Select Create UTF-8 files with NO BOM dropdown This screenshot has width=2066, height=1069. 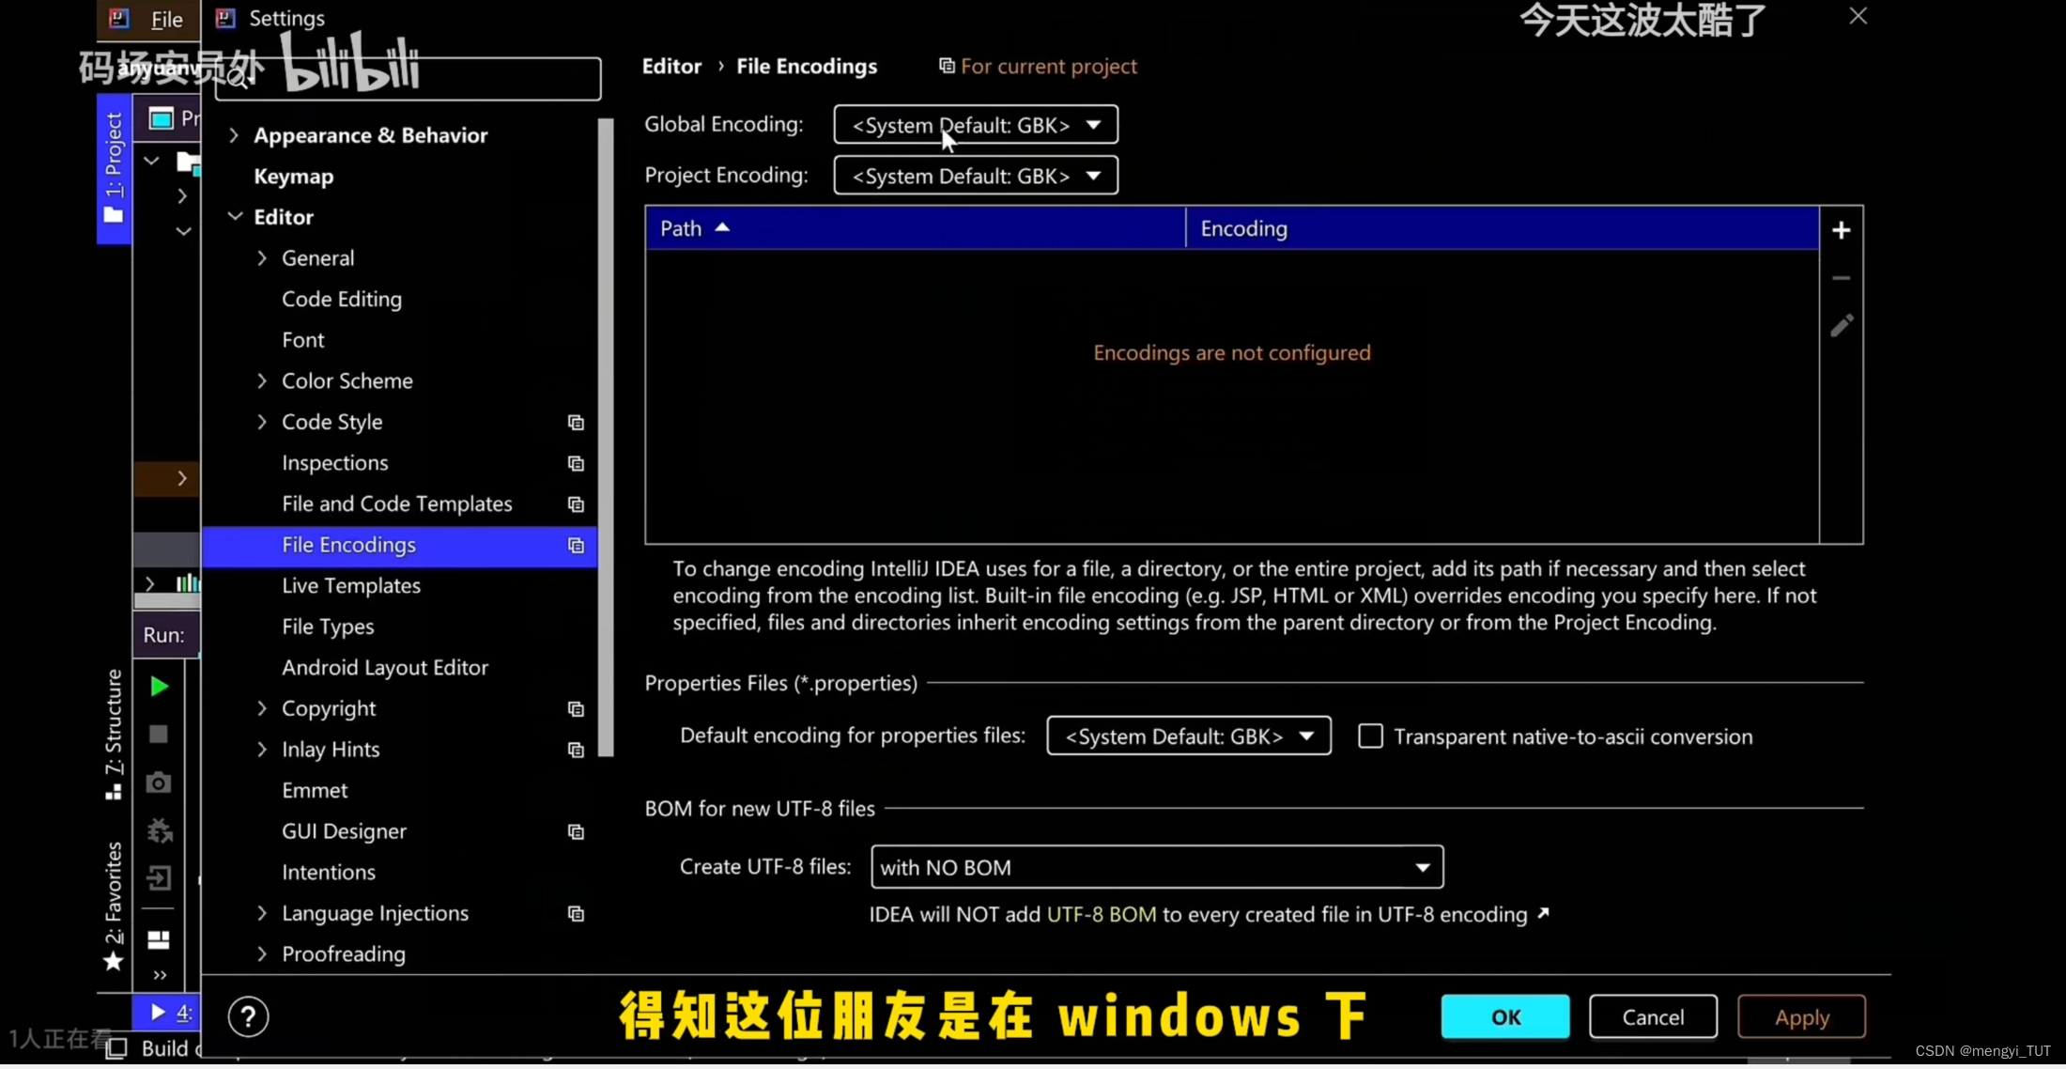coord(1156,866)
